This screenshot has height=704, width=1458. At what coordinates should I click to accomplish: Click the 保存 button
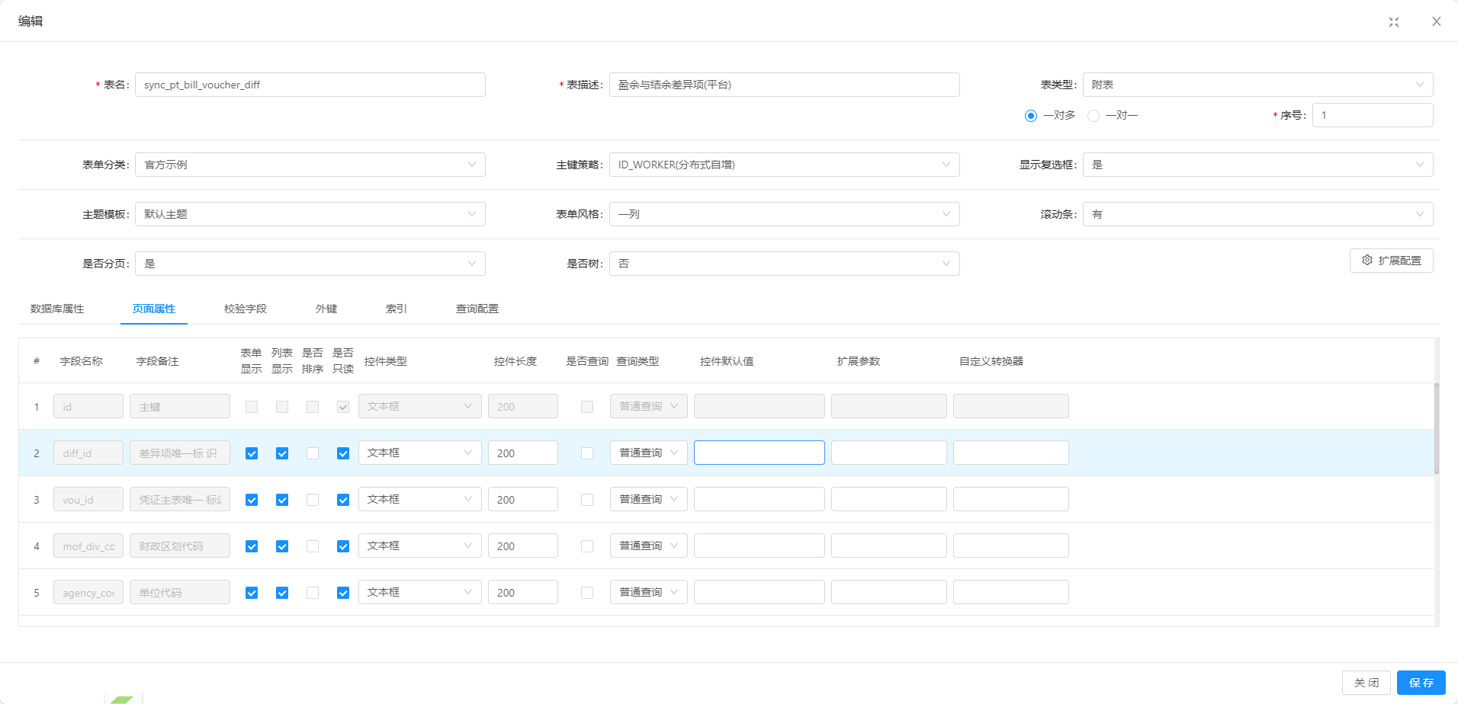(x=1421, y=683)
